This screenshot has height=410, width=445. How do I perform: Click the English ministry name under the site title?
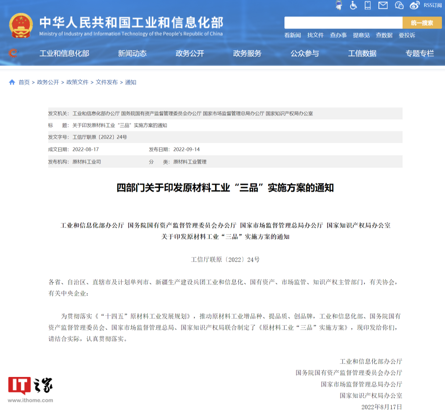pos(131,34)
